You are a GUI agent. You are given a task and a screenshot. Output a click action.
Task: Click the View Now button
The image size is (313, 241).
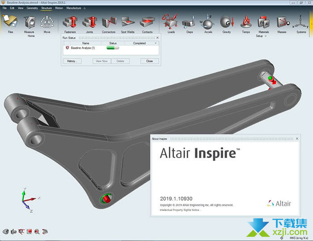(102, 61)
